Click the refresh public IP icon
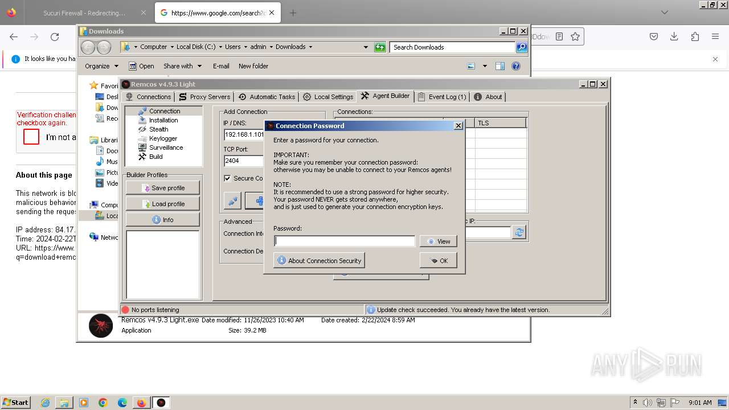729x410 pixels. tap(519, 232)
